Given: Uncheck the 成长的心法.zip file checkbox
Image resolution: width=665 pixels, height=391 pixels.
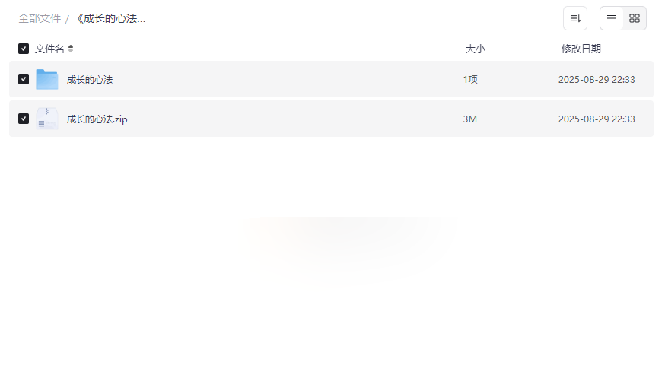Looking at the screenshot, I should click(x=24, y=119).
